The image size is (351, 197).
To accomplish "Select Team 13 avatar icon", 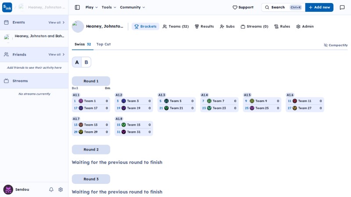I will tap(81, 125).
